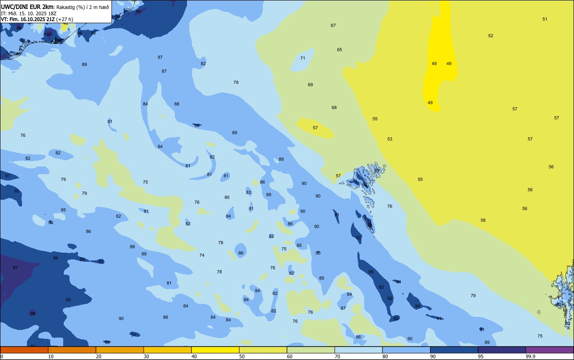This screenshot has height=360, width=574.
Task: Click the '(+27 h)' forecast offset text
Action: coord(65,19)
